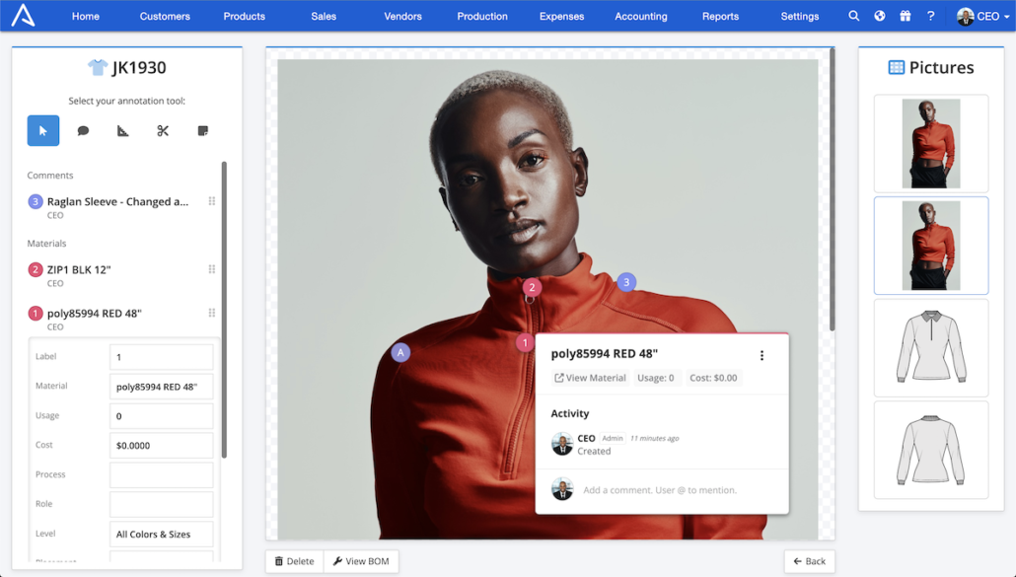Click the Process input field
Screen dimensions: 1016x577
coord(162,474)
